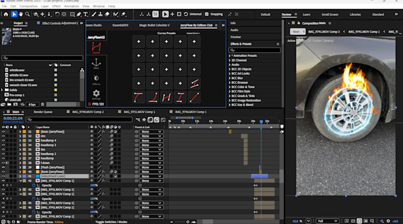
Task: Select the Brush tool
Action: click(x=94, y=14)
